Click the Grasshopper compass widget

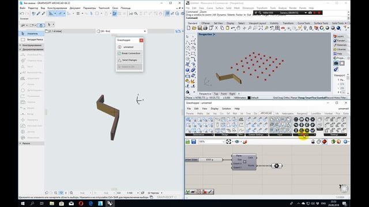click(344, 188)
